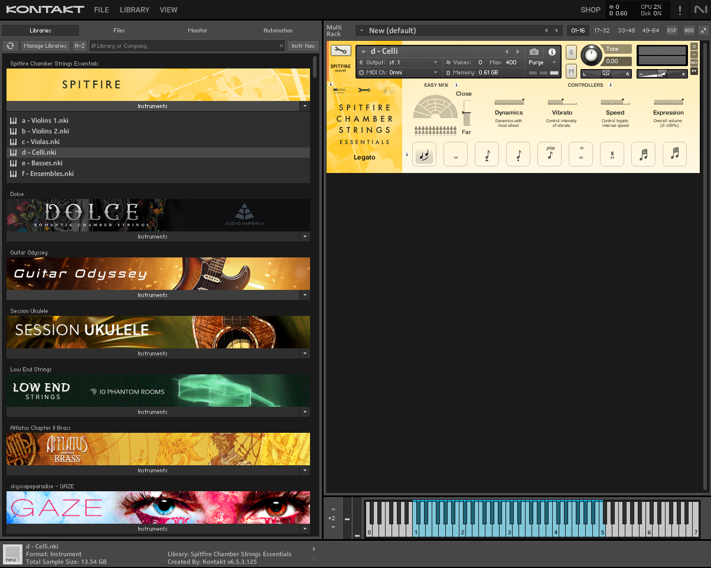Select the eighth articulation beamed-notes icon
Screen dimensions: 711x568
tap(643, 154)
